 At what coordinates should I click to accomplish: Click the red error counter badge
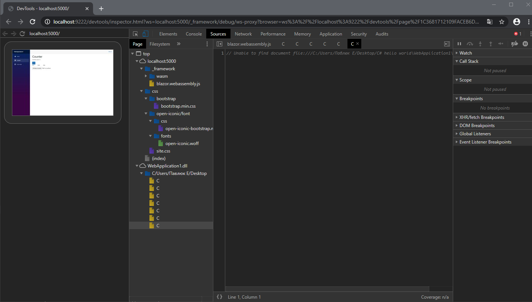tap(517, 33)
